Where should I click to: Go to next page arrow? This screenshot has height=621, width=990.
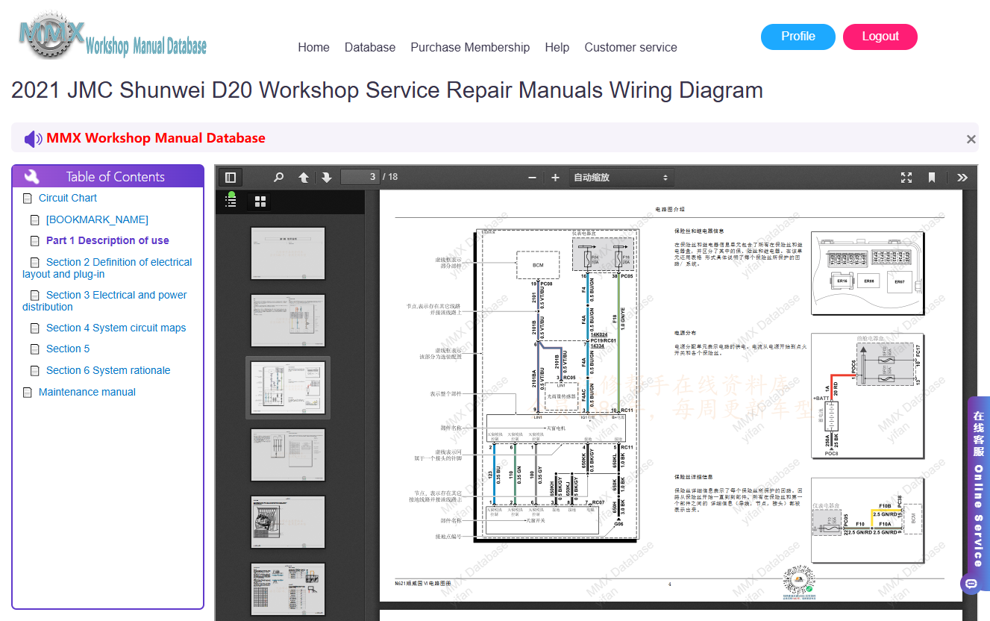click(327, 178)
